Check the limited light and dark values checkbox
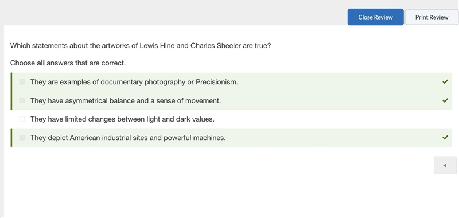Viewport: 459px width, 218px height. coord(22,119)
